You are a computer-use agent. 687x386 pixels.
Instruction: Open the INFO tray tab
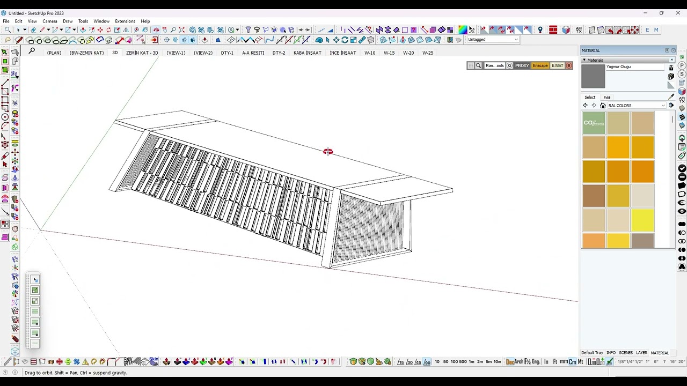(x=611, y=353)
